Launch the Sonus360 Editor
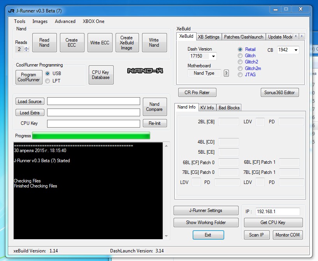Image resolution: width=318 pixels, height=261 pixels. 279,92
